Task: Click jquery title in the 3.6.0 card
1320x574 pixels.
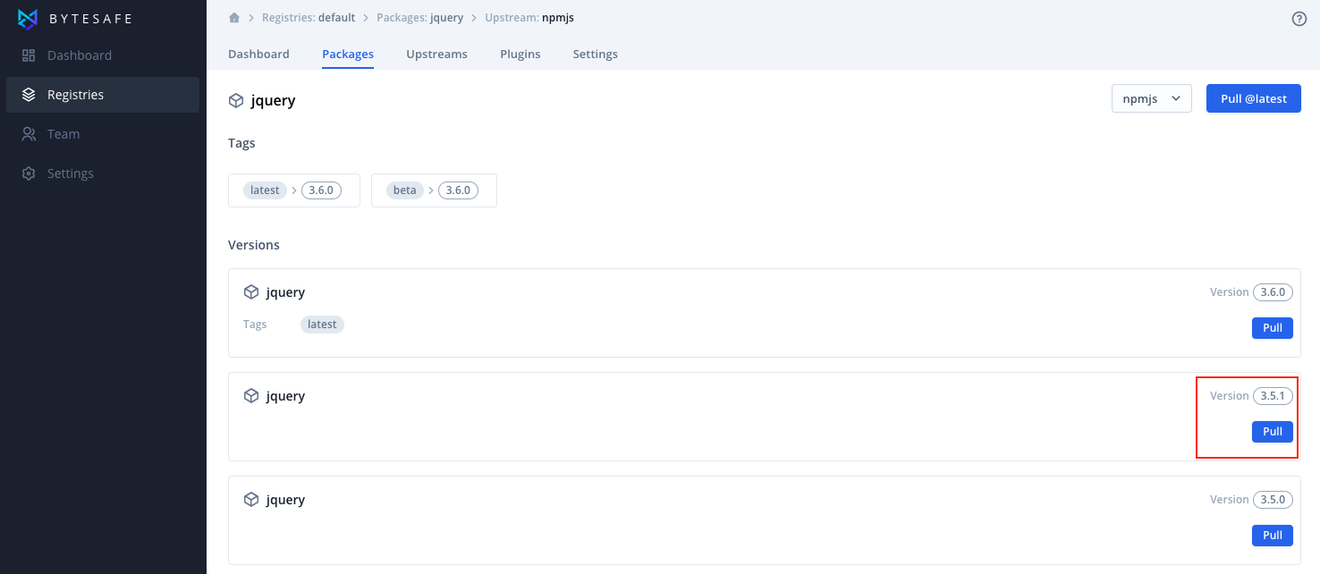Action: pos(285,292)
